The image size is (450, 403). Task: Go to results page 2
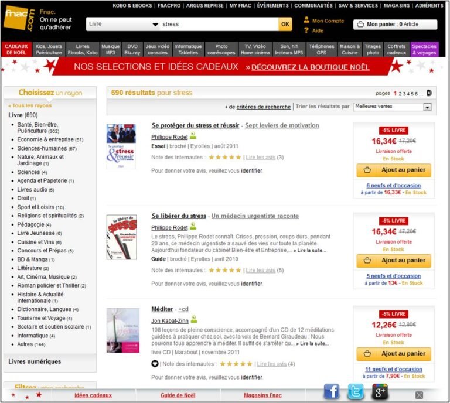[x=400, y=94]
